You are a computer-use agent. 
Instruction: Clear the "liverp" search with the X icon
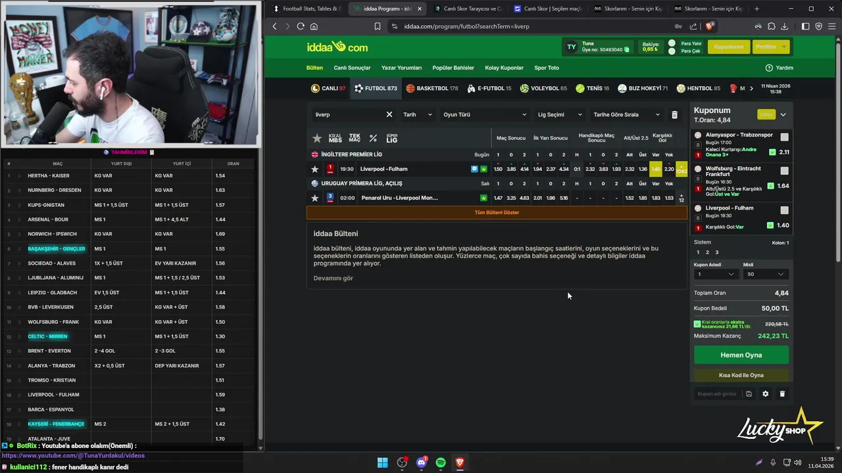[x=389, y=114]
